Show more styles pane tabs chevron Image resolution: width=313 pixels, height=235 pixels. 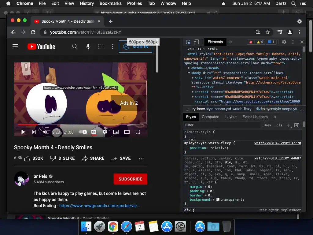coord(275,117)
